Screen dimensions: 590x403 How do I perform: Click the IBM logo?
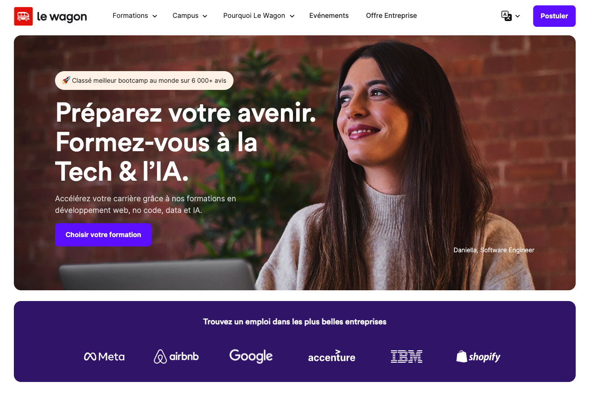pyautogui.click(x=406, y=356)
